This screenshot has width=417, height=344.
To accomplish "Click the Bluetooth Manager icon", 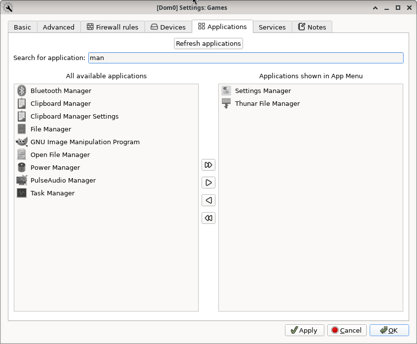I will point(22,91).
